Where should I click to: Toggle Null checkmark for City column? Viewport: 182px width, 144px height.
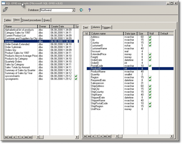[150, 40]
